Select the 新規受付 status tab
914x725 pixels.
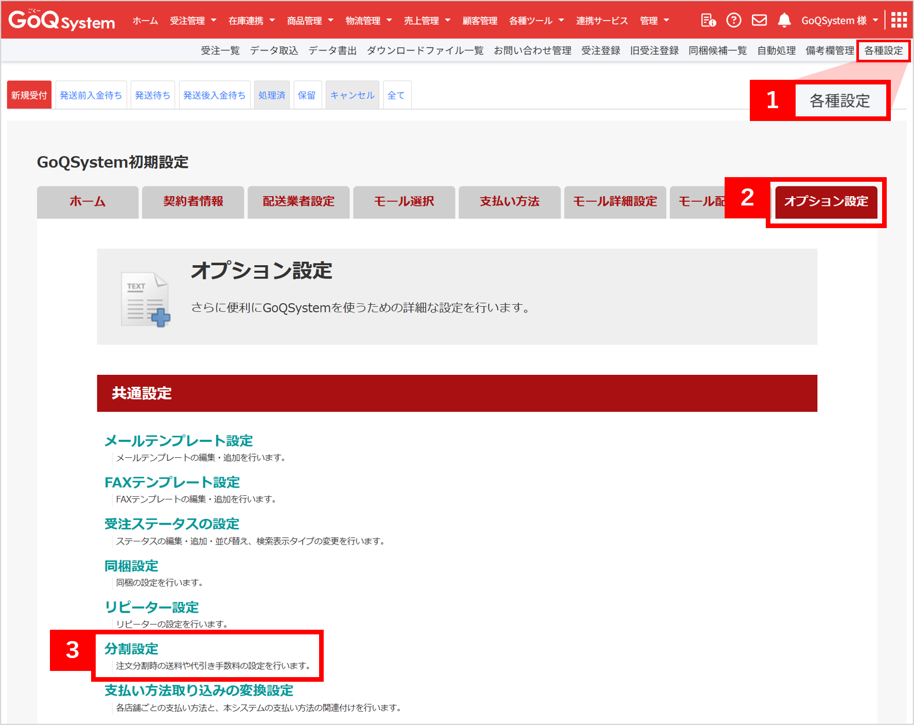point(29,95)
